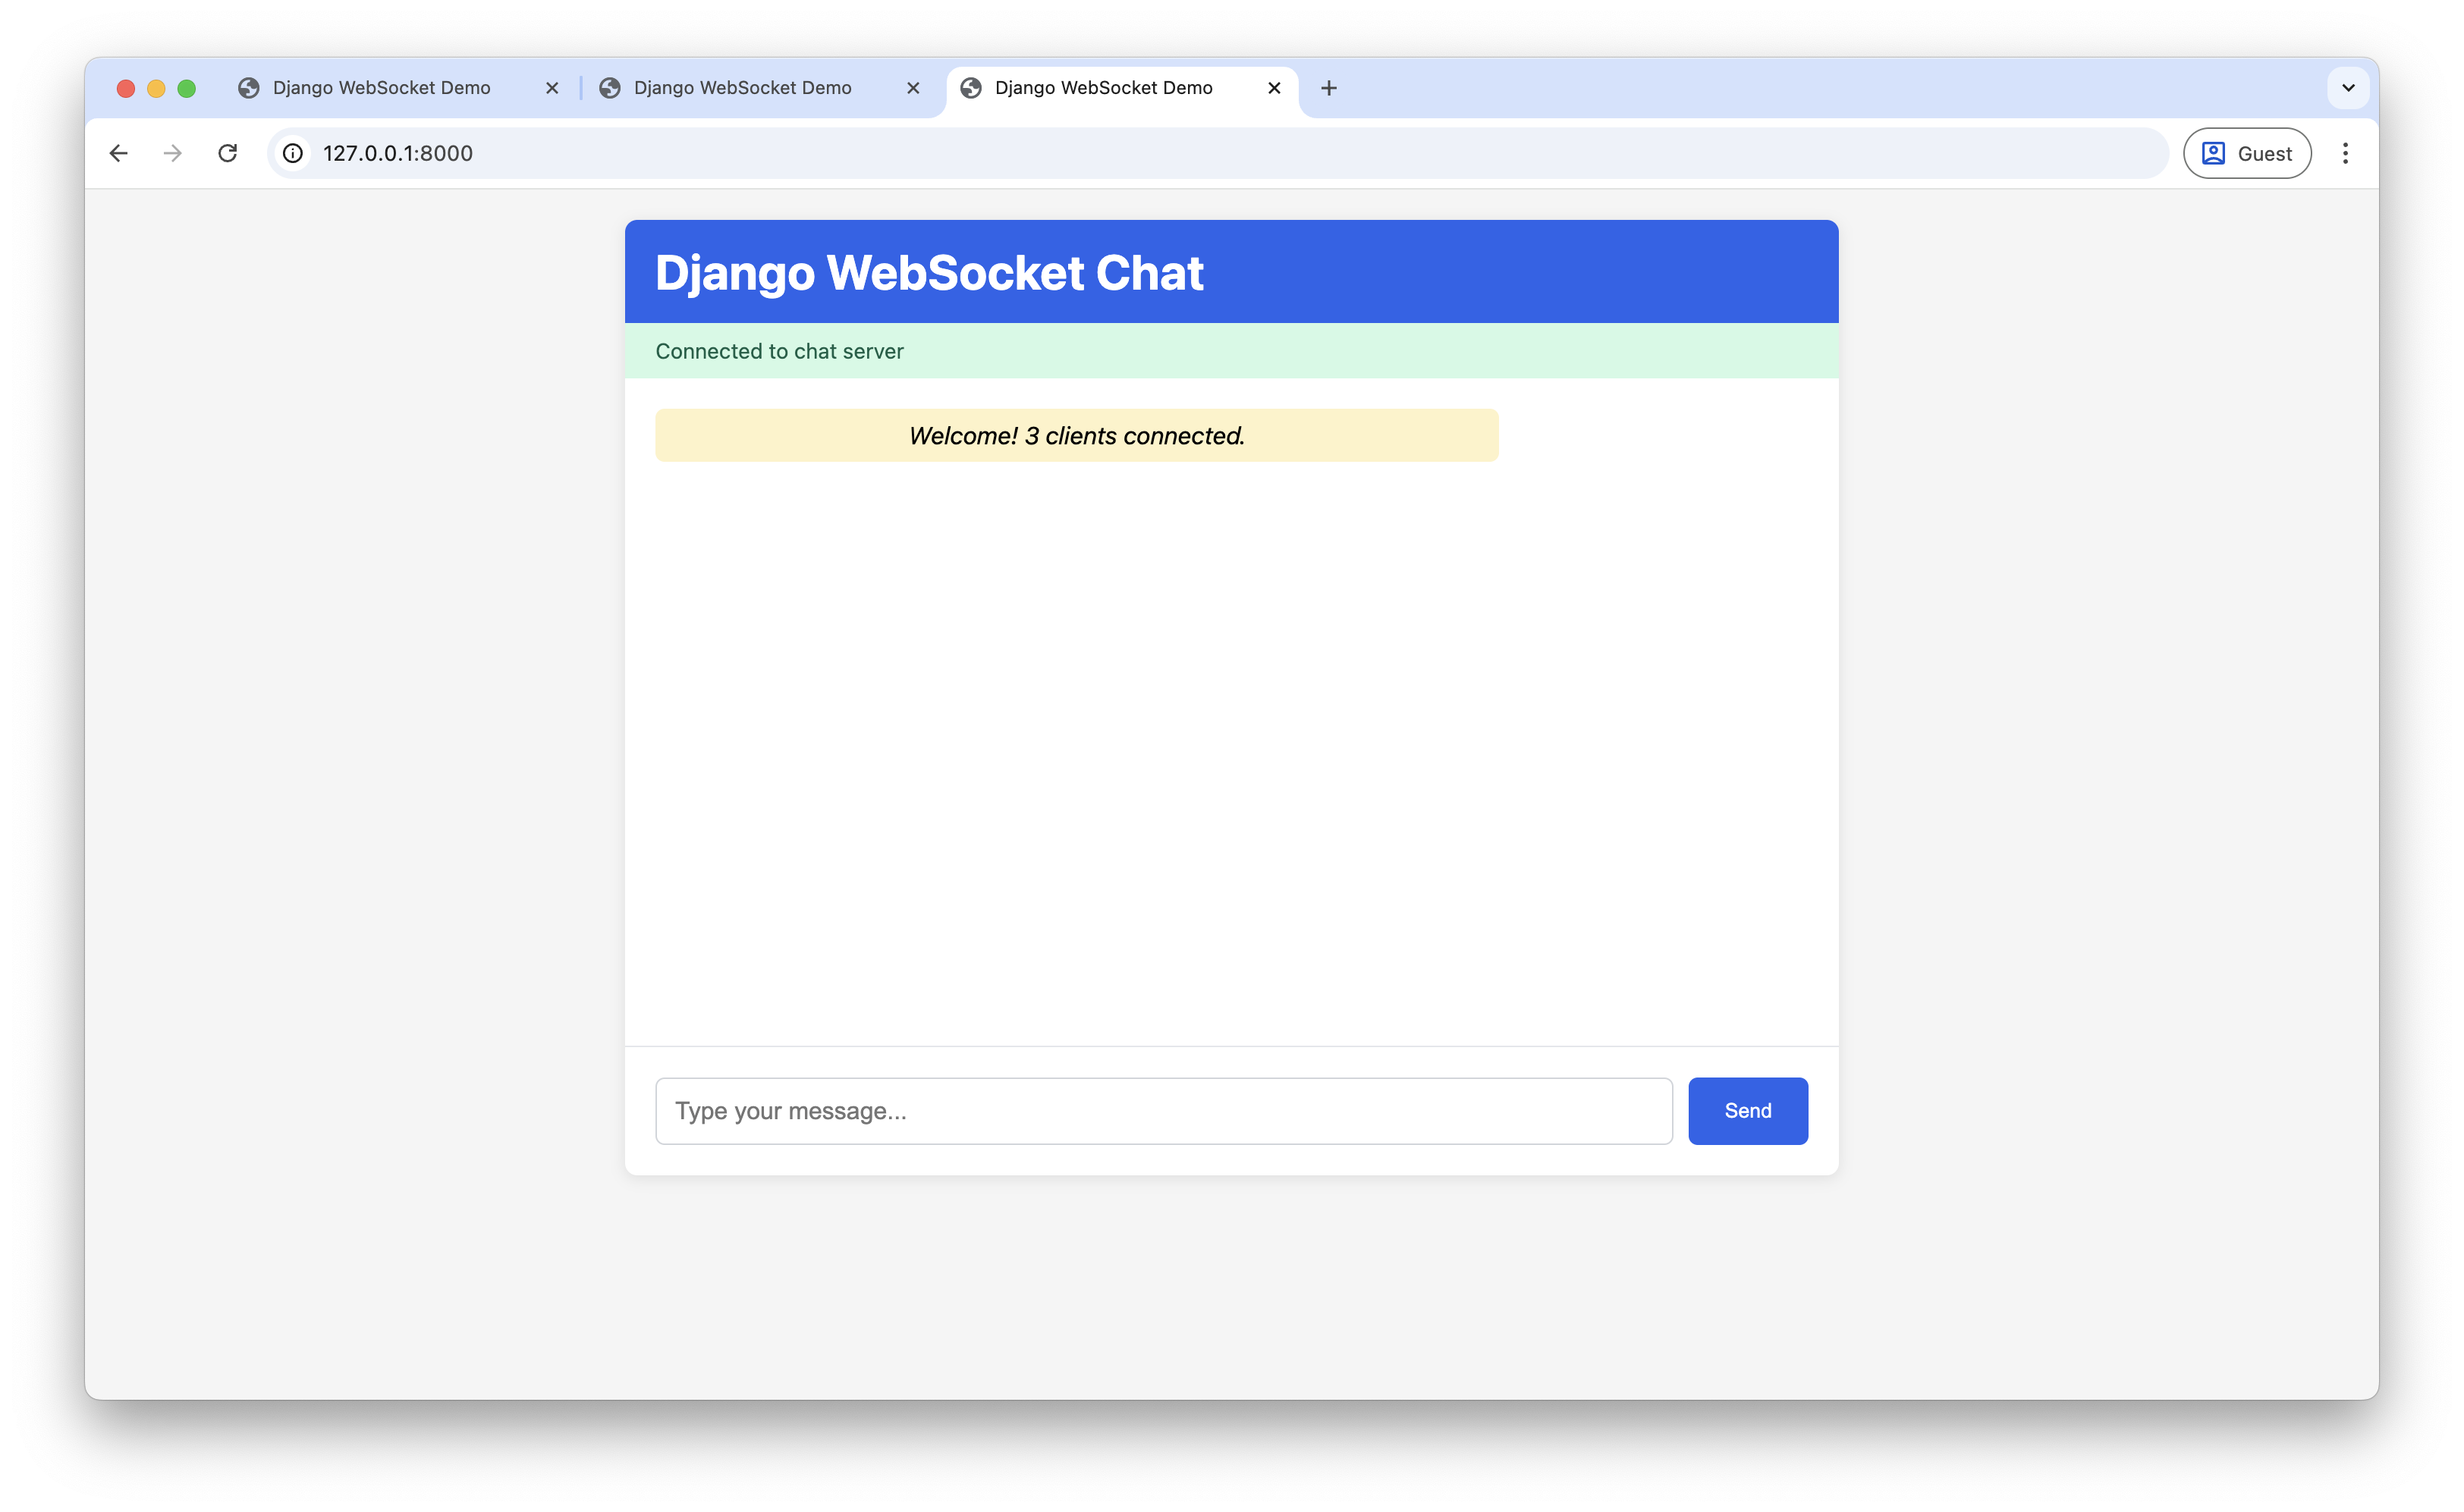Click the globe favicon on the first tab
Screen dimensions: 2464x1512
[x=249, y=88]
